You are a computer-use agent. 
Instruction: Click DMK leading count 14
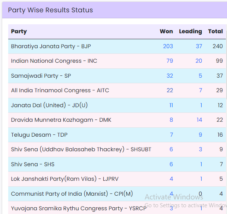click(x=199, y=120)
